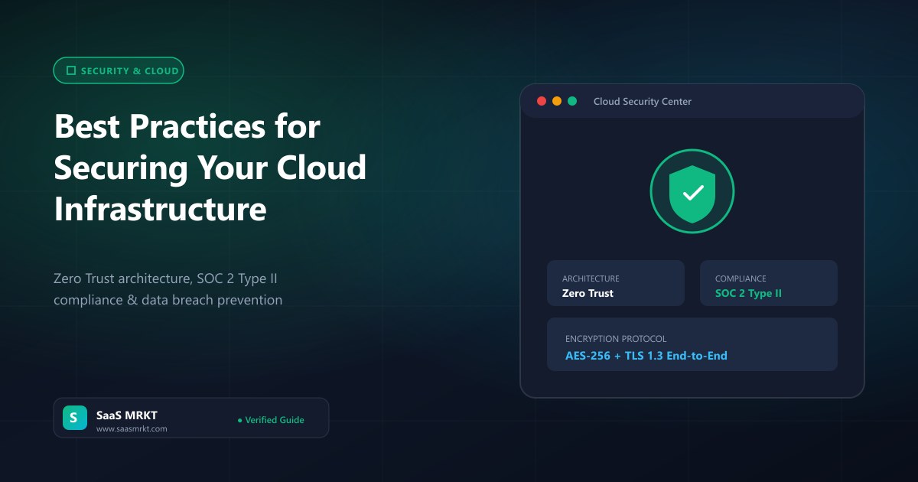Click the Verified Guide label
Screen dimensions: 918x482
[271, 420]
